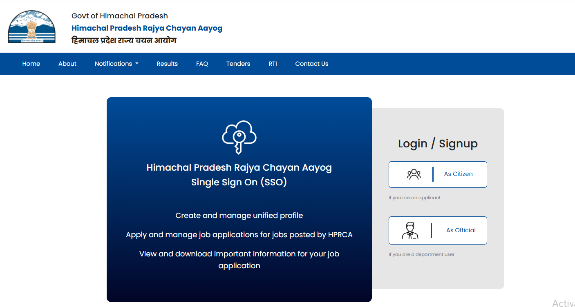Viewport: 575px width, 307px height.
Task: Click the official person icon
Action: [x=410, y=230]
